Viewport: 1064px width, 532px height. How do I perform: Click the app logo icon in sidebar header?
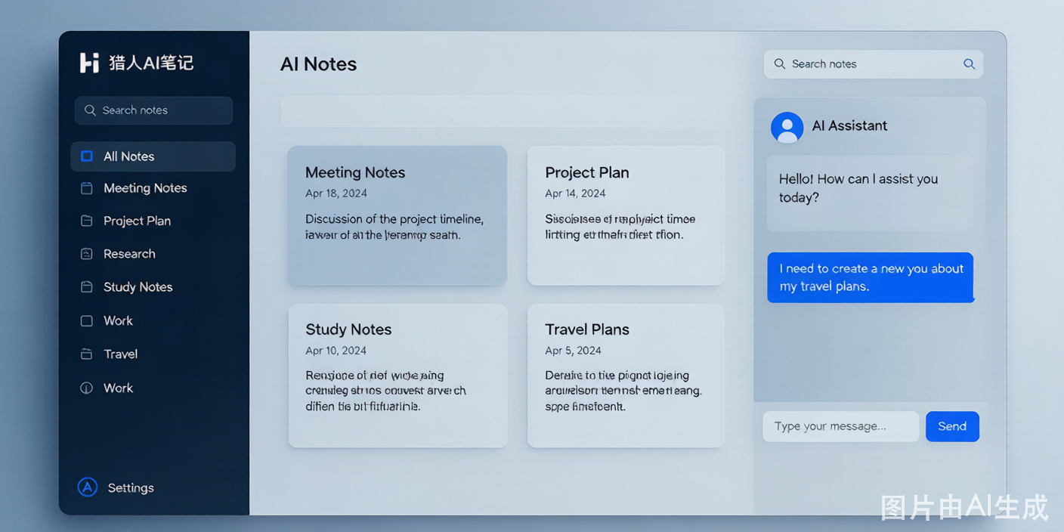(x=89, y=63)
